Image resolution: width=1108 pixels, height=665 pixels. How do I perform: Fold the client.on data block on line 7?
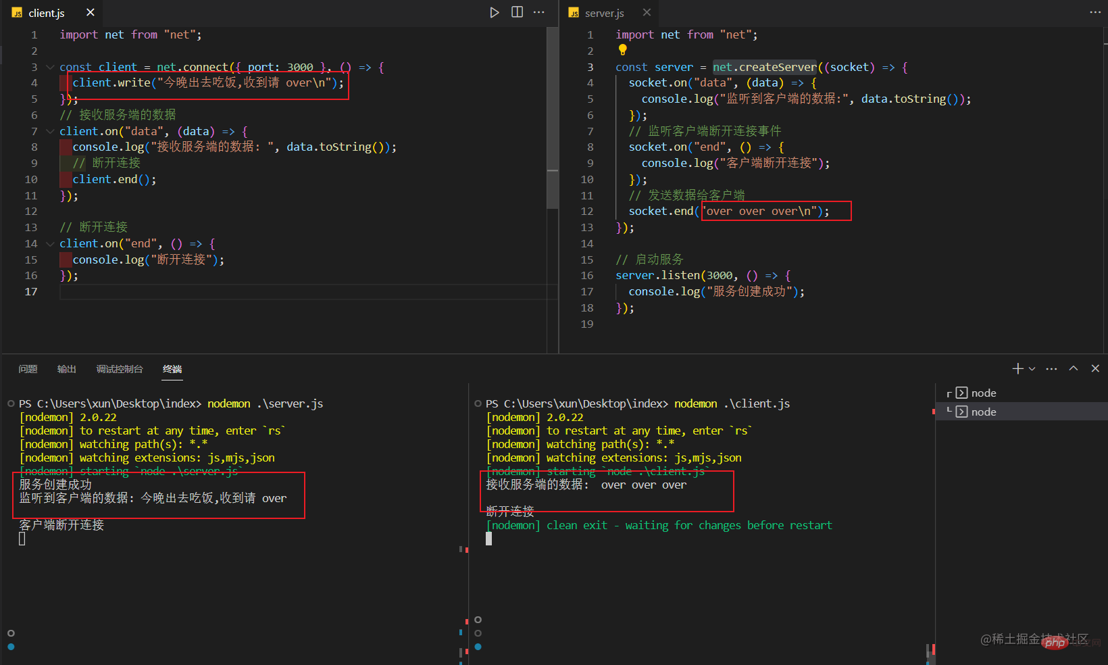50,131
